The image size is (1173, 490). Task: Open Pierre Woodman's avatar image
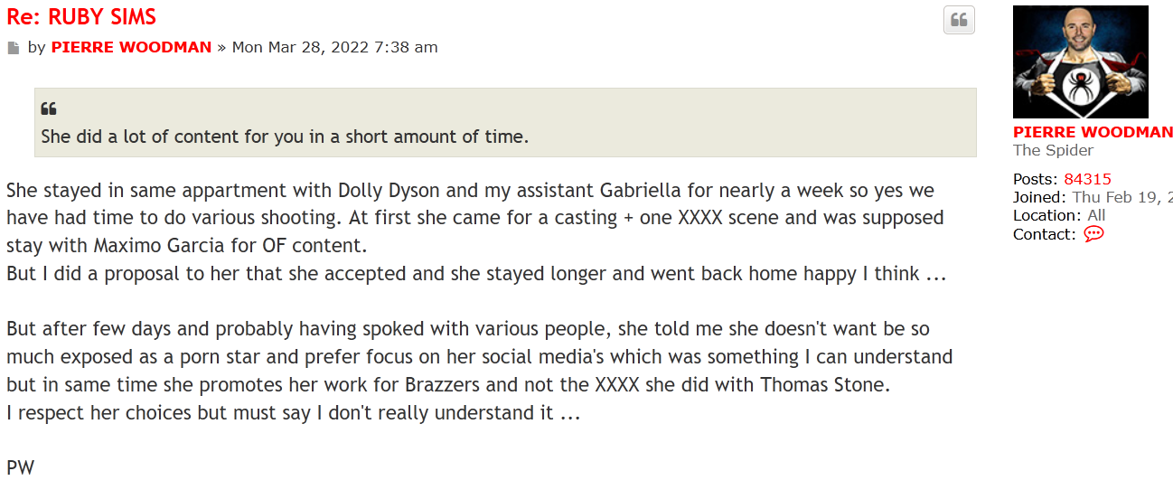click(1080, 61)
